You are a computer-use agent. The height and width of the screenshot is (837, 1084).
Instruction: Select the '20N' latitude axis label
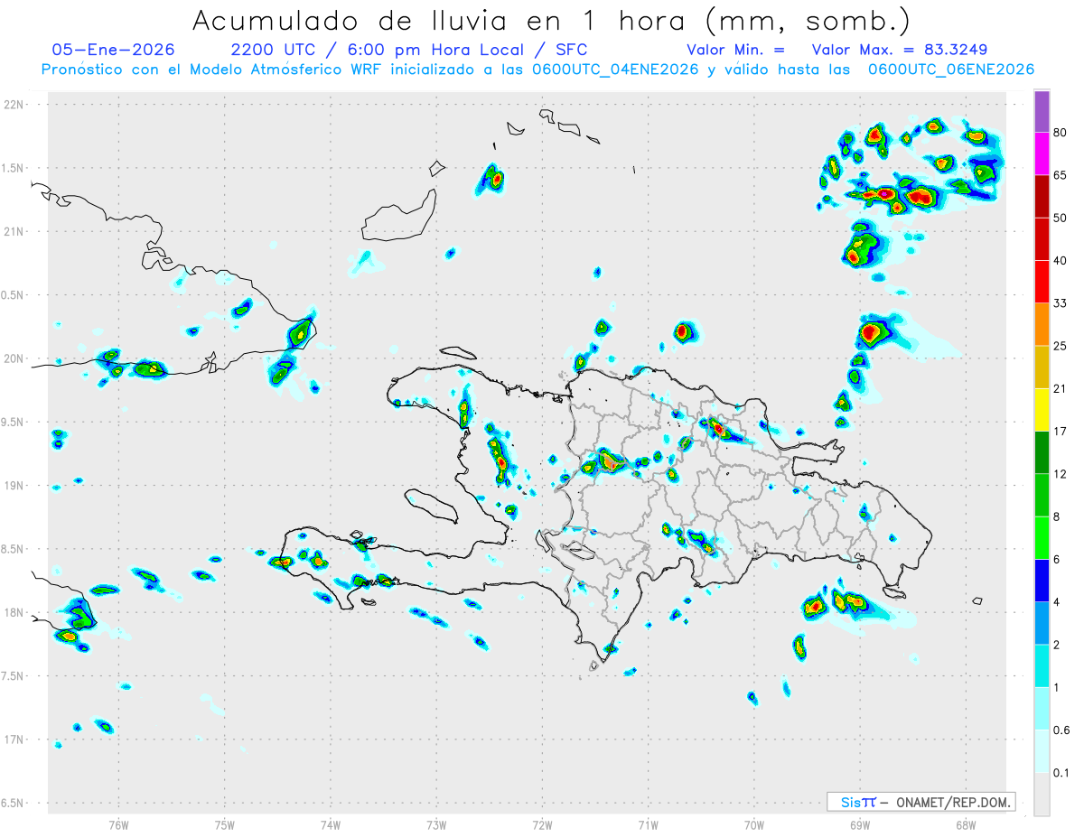[14, 358]
